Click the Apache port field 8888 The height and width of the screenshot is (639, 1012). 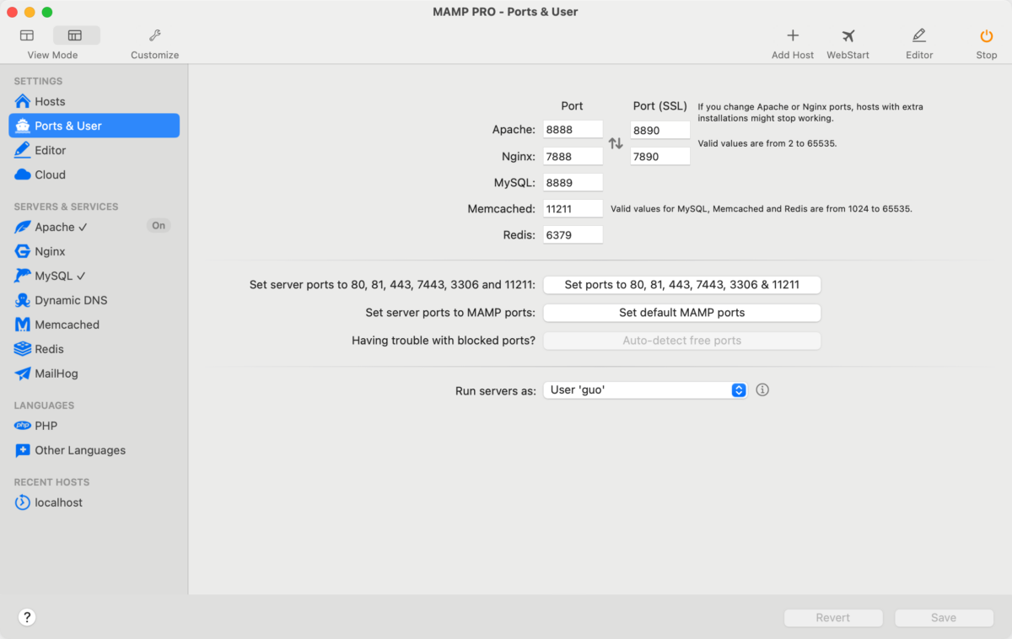pos(573,130)
